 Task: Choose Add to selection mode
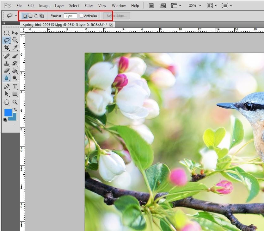click(30, 16)
